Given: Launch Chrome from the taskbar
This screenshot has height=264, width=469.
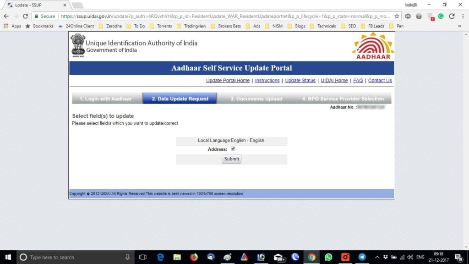Looking at the screenshot, I should click(311, 257).
